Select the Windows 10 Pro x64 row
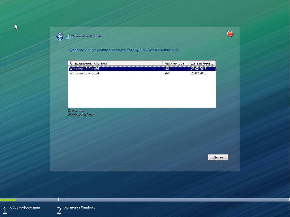 (x=142, y=73)
